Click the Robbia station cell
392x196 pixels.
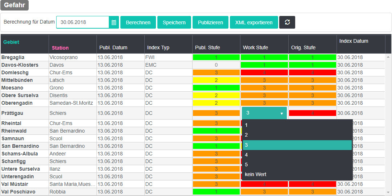click(73, 192)
